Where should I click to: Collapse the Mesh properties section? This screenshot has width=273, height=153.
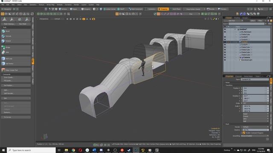[225, 124]
